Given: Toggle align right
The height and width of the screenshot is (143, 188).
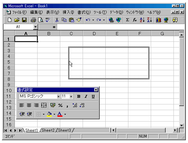Looking at the screenshot, I should 36,105.
